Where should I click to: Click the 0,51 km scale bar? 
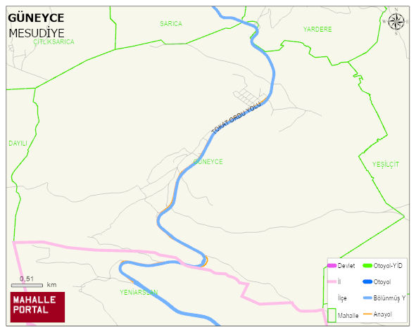(x=27, y=286)
